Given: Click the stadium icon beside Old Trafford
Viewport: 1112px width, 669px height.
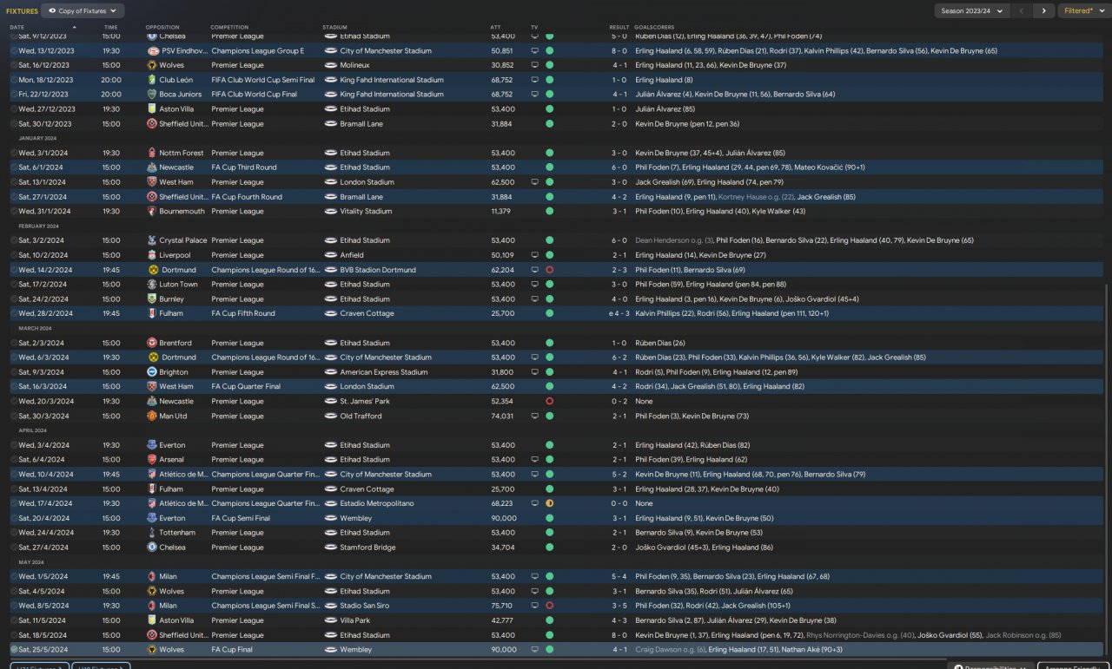Looking at the screenshot, I should coord(331,416).
